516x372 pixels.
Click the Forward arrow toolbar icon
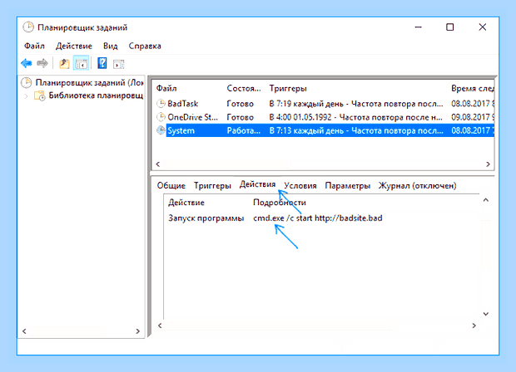[42, 63]
